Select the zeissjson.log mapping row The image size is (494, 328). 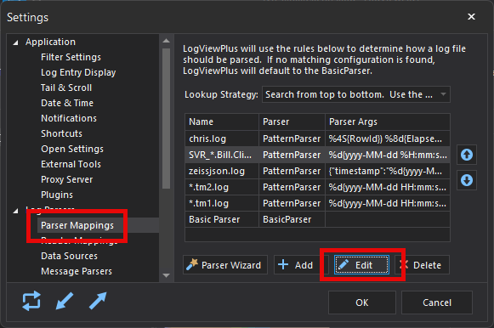(317, 171)
